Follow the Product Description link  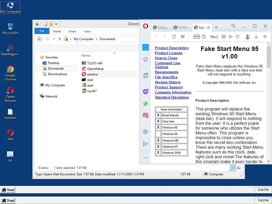coord(172,48)
